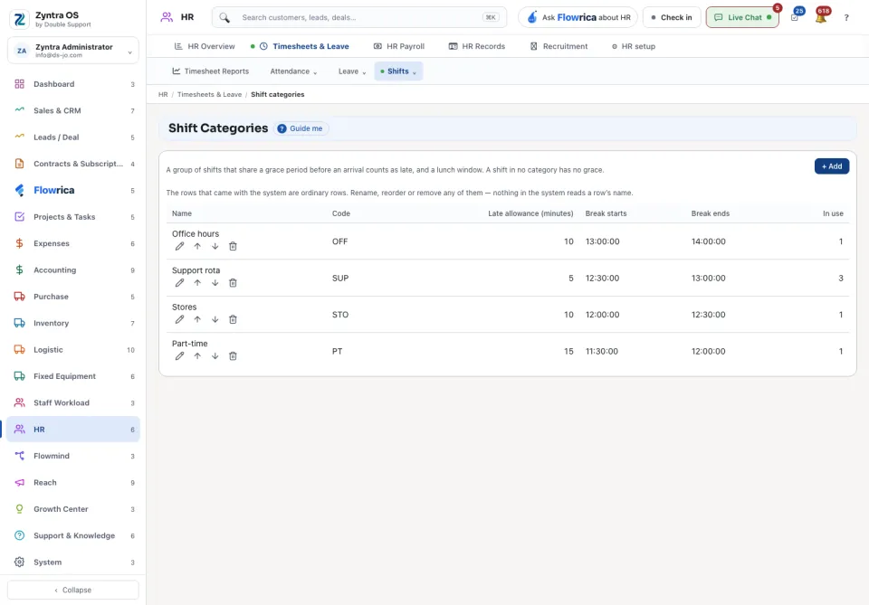Go to HR setup tab
Screen dimensions: 869x605
pos(634,46)
